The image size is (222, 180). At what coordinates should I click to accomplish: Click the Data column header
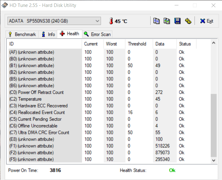coord(165,44)
